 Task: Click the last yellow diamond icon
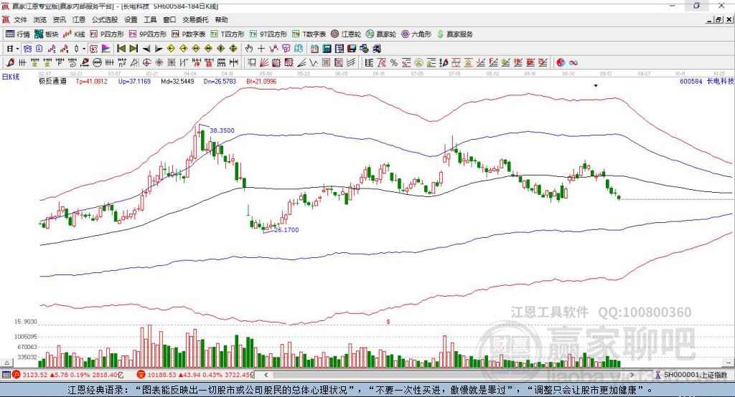pos(233,49)
